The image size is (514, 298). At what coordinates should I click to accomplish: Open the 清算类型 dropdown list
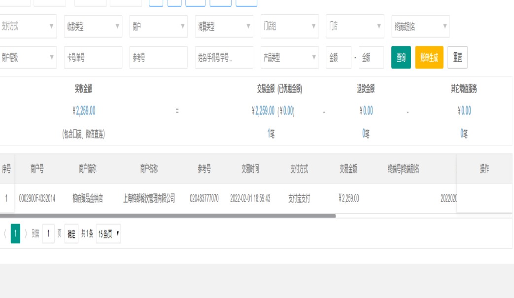224,27
